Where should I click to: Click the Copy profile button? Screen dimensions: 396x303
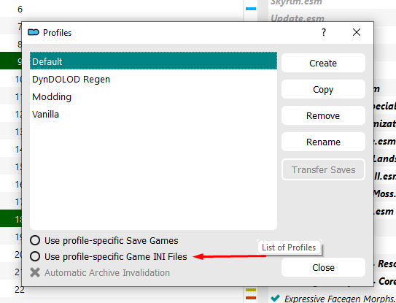tap(323, 89)
